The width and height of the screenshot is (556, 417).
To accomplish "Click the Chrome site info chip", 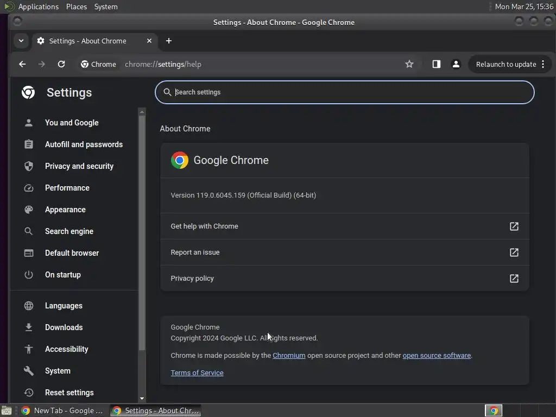I will pyautogui.click(x=99, y=64).
